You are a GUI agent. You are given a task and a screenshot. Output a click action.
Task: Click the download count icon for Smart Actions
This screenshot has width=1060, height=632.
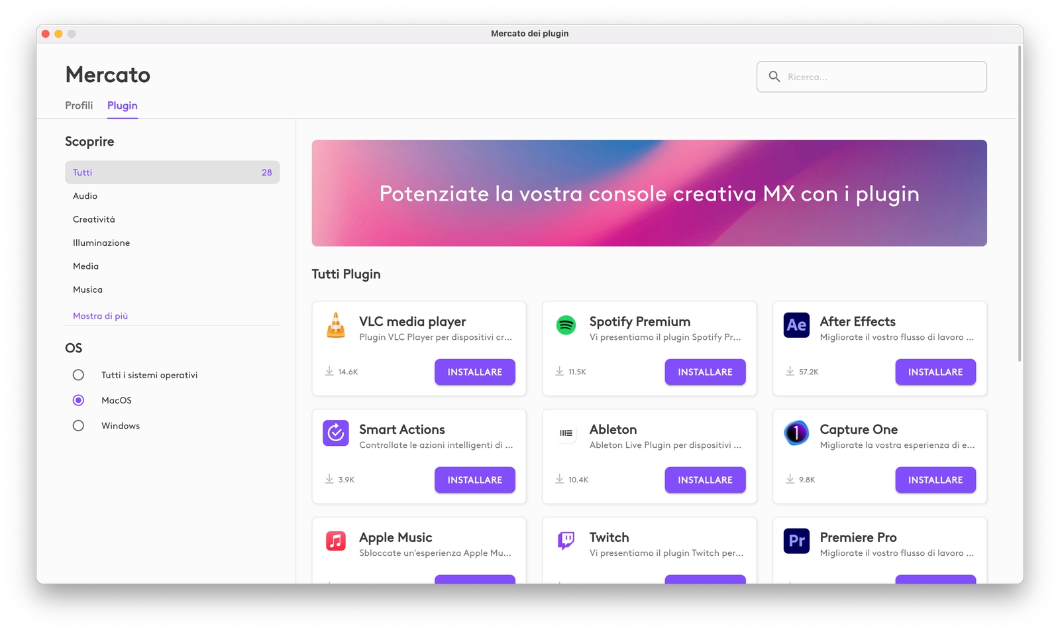tap(329, 479)
